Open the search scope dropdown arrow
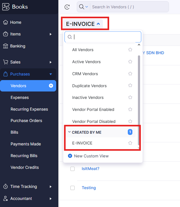 click(x=87, y=7)
